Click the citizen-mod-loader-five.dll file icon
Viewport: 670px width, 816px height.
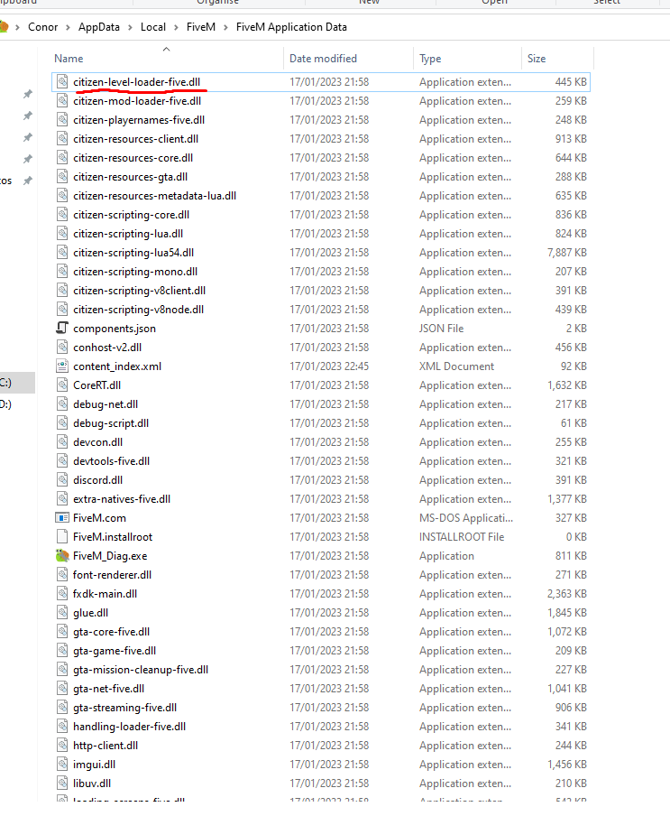(62, 101)
